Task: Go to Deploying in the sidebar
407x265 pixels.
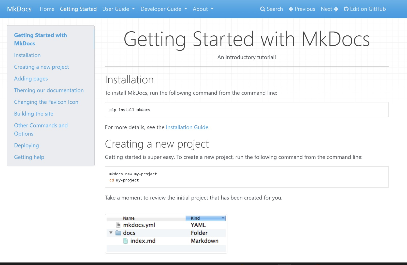Action: click(26, 145)
